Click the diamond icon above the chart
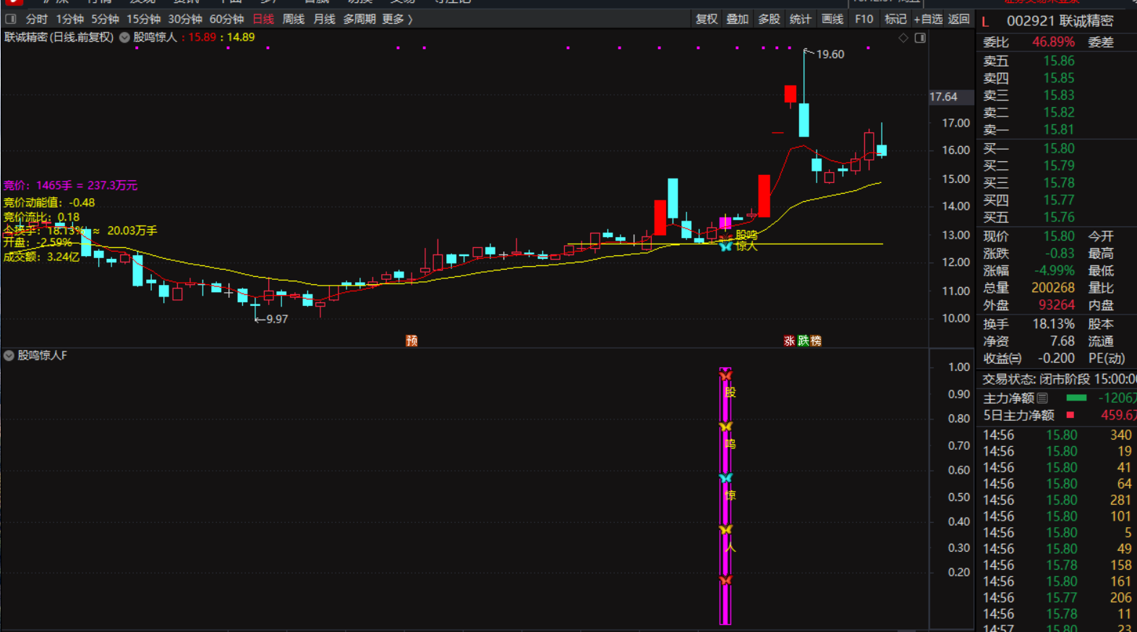This screenshot has height=632, width=1137. coord(903,38)
